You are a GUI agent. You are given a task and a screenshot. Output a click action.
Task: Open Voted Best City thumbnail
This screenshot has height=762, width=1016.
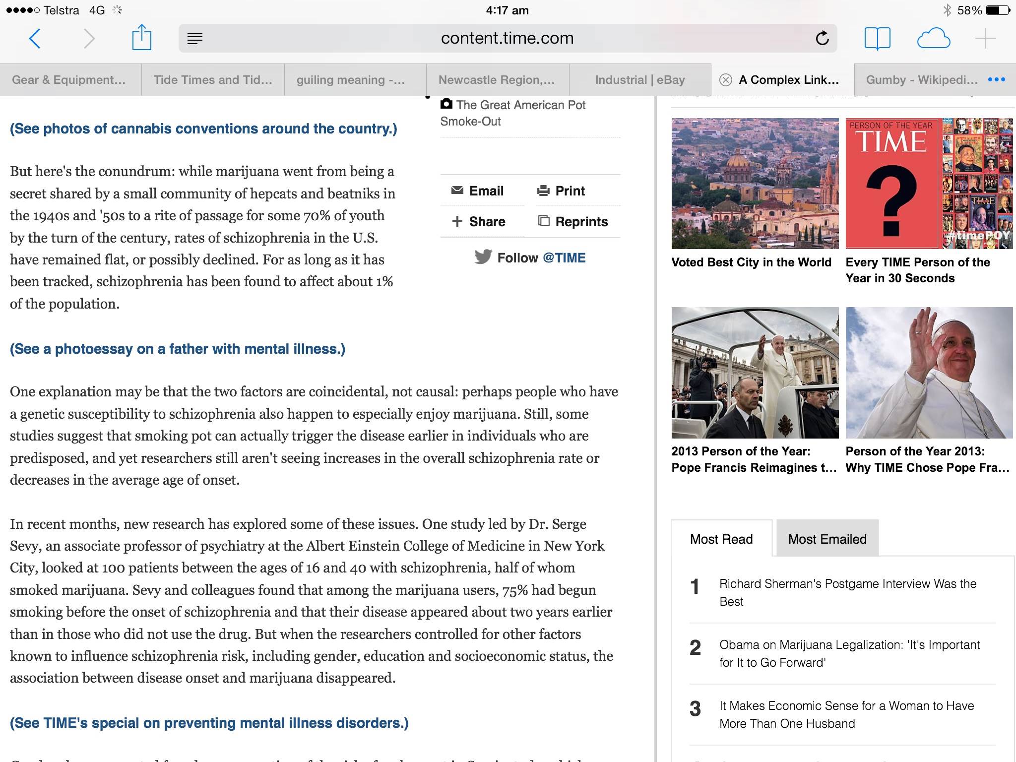[755, 184]
